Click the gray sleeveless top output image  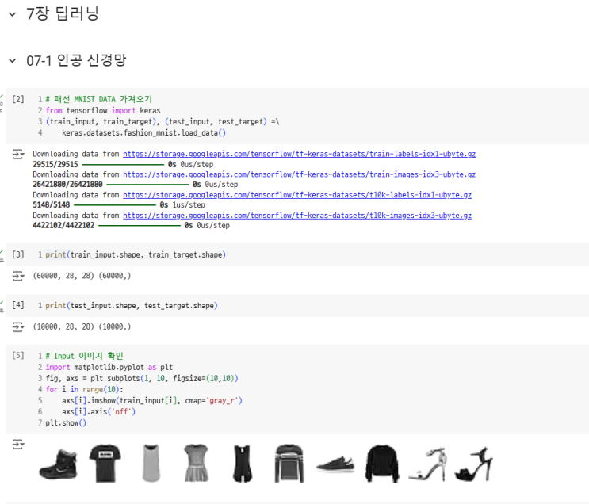click(151, 464)
